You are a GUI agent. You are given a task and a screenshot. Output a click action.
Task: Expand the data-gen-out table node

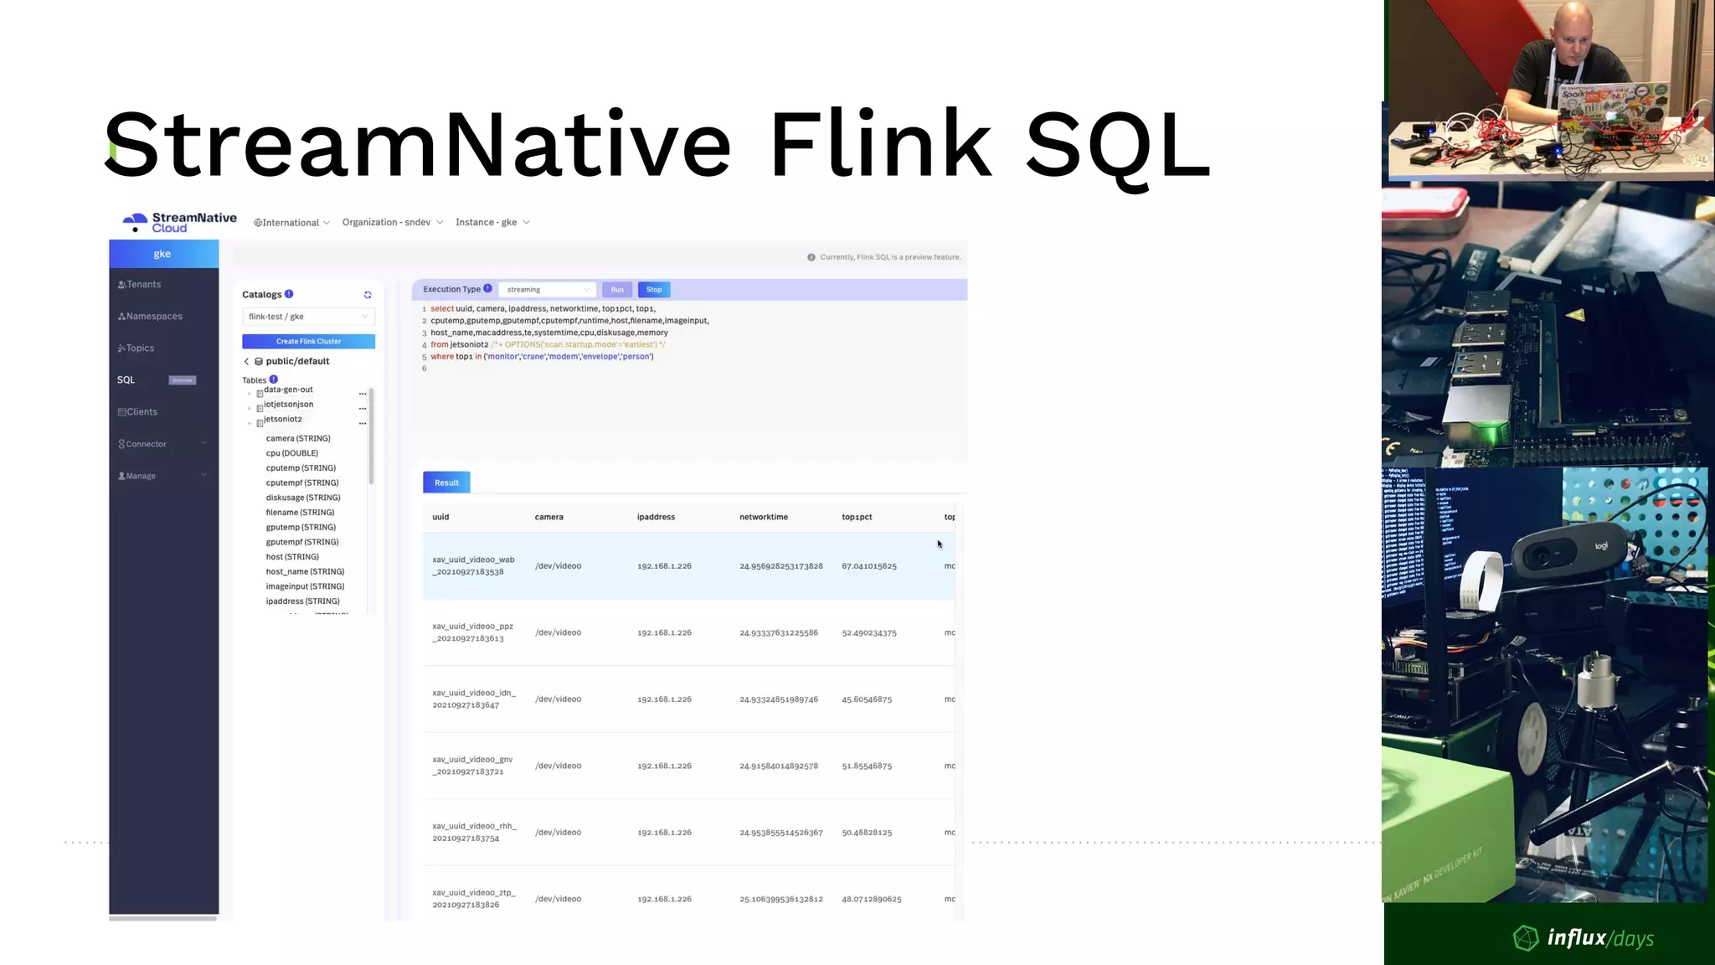(250, 394)
